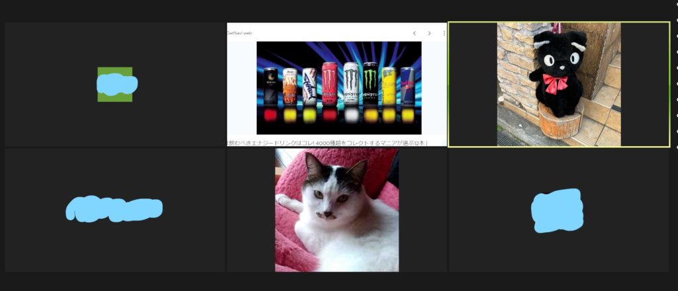Click the white Monster Ultra can
The height and width of the screenshot is (291, 678).
tap(351, 84)
